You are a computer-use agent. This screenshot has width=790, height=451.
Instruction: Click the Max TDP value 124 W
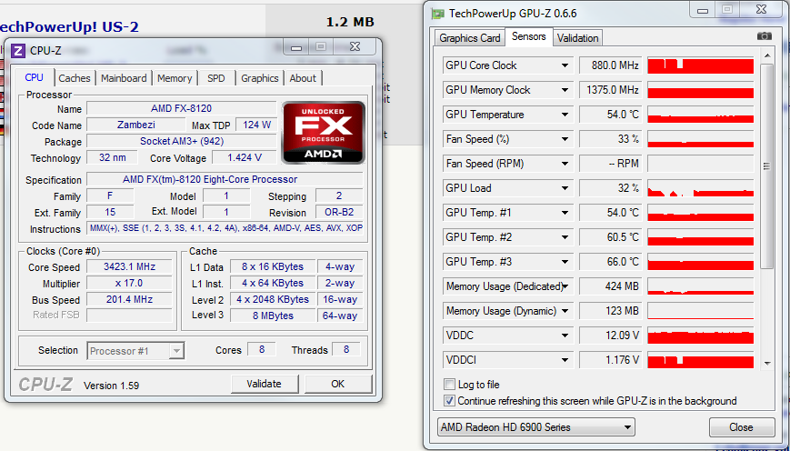(256, 125)
